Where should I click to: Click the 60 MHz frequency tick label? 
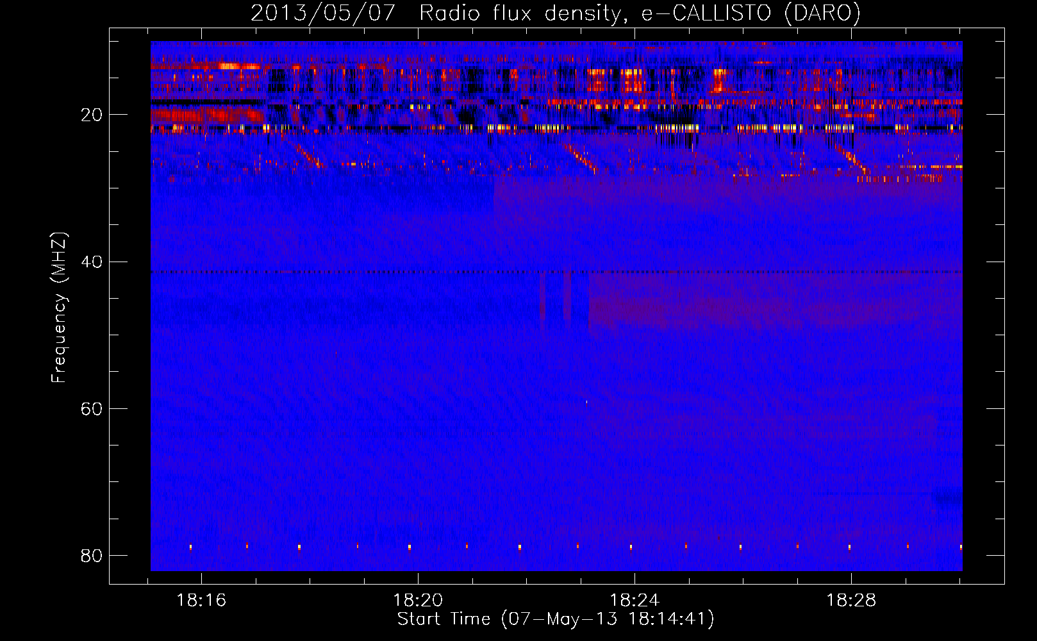click(92, 409)
